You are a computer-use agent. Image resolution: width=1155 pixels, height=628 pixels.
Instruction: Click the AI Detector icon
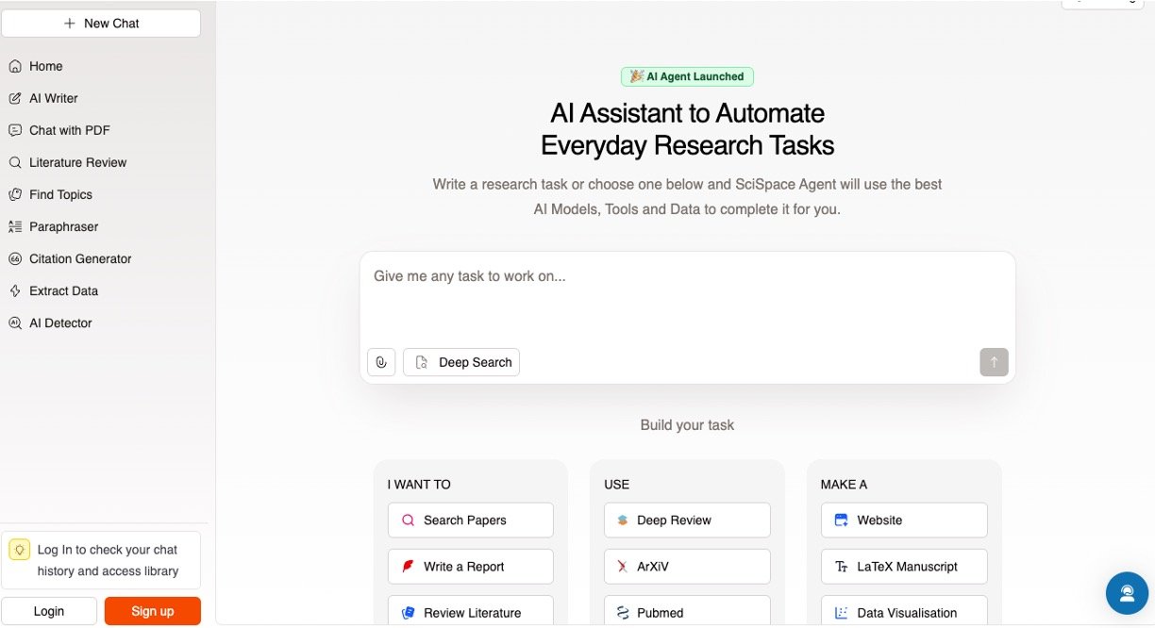15,322
